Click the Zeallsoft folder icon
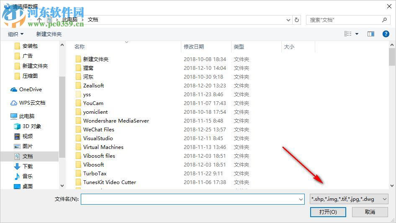Screen dimensions: 396x223 [78, 86]
